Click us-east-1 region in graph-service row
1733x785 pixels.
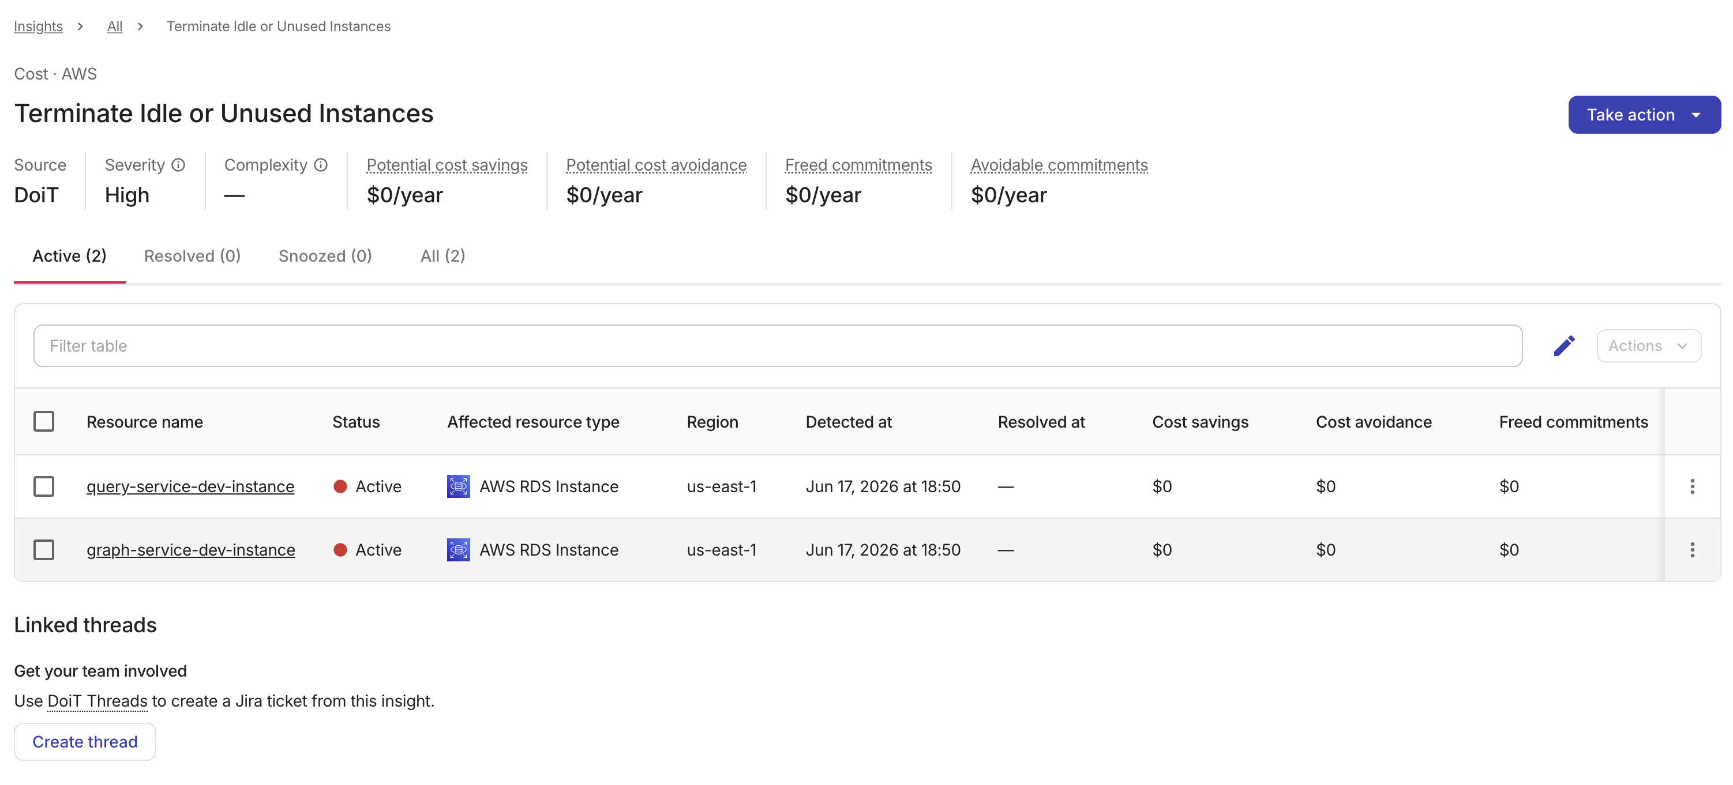(721, 550)
